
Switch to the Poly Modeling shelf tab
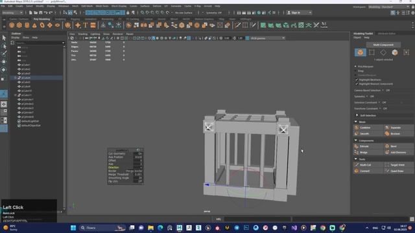click(x=41, y=19)
